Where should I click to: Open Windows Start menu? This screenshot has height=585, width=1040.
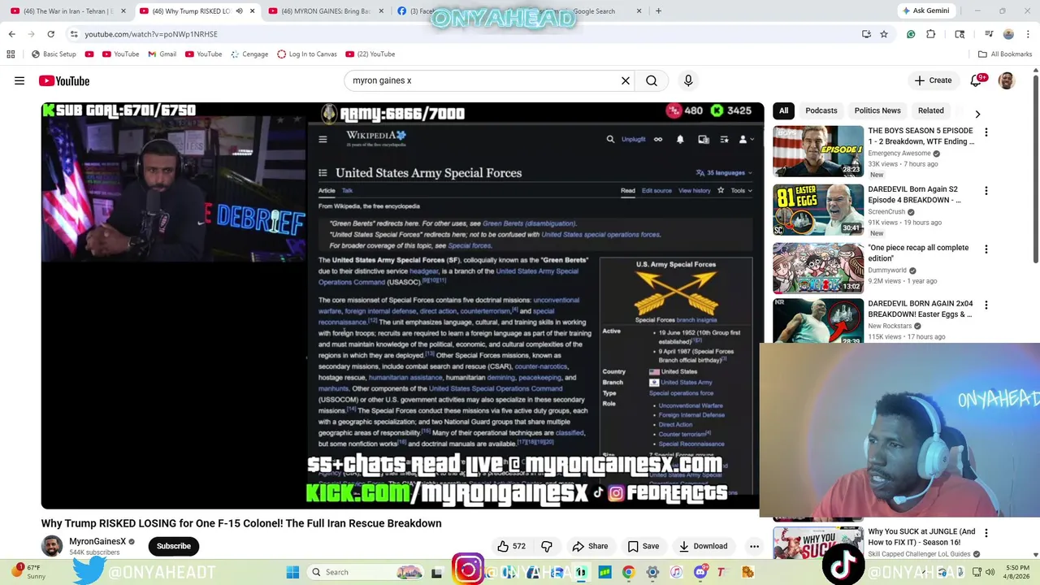point(292,572)
